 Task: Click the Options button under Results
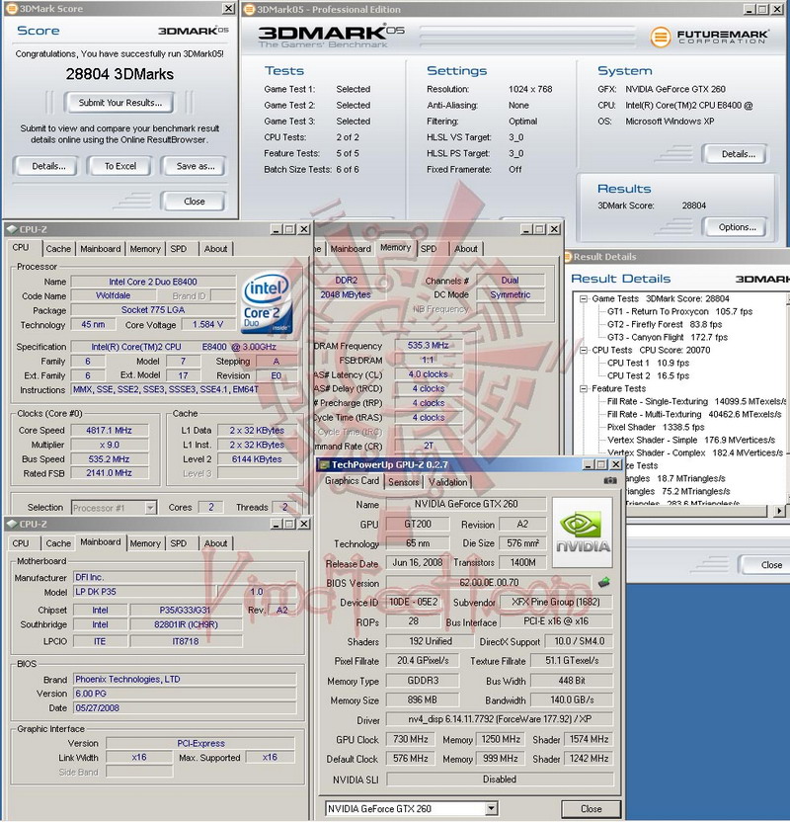737,227
